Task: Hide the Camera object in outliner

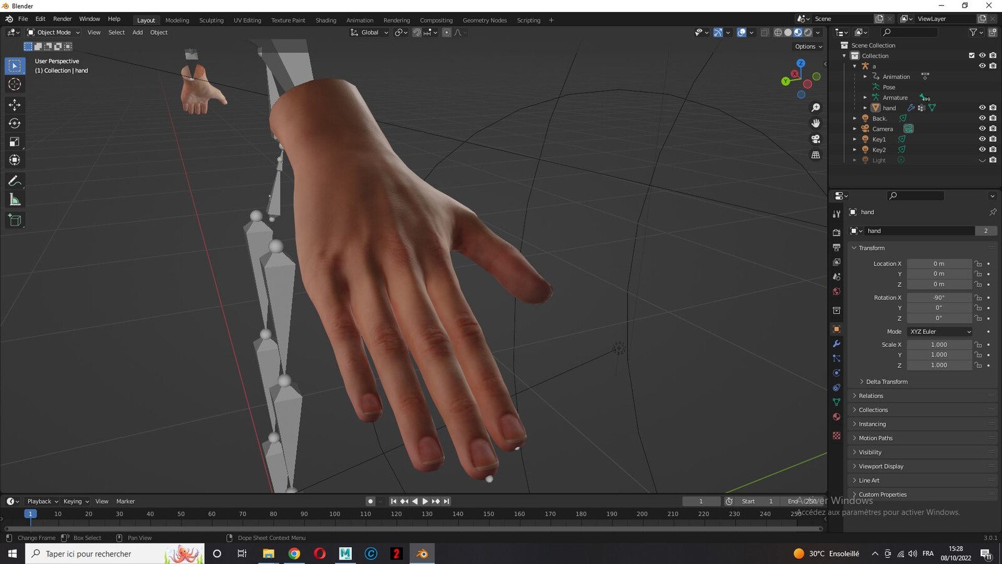Action: pos(982,128)
